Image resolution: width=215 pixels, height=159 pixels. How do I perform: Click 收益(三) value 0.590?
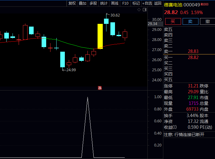(x=193, y=127)
